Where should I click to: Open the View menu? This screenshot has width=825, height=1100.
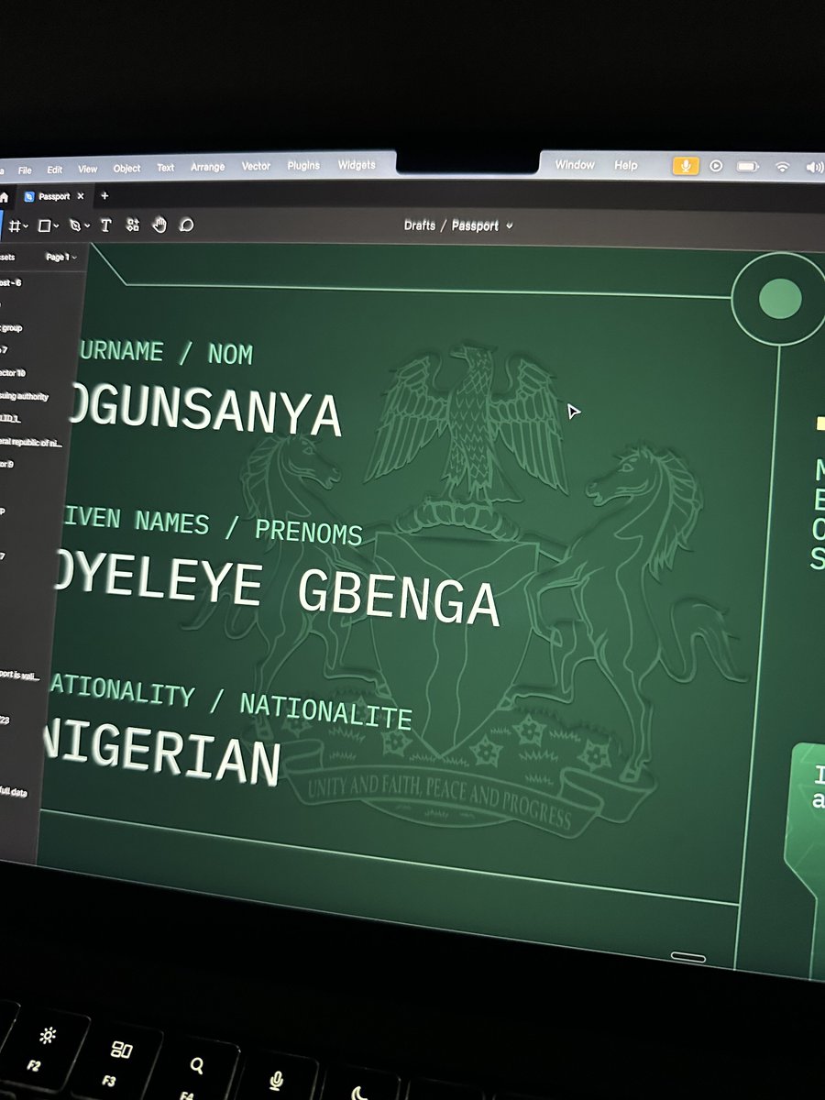pyautogui.click(x=87, y=169)
